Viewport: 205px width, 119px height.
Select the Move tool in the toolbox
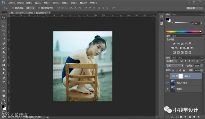coord(4,17)
